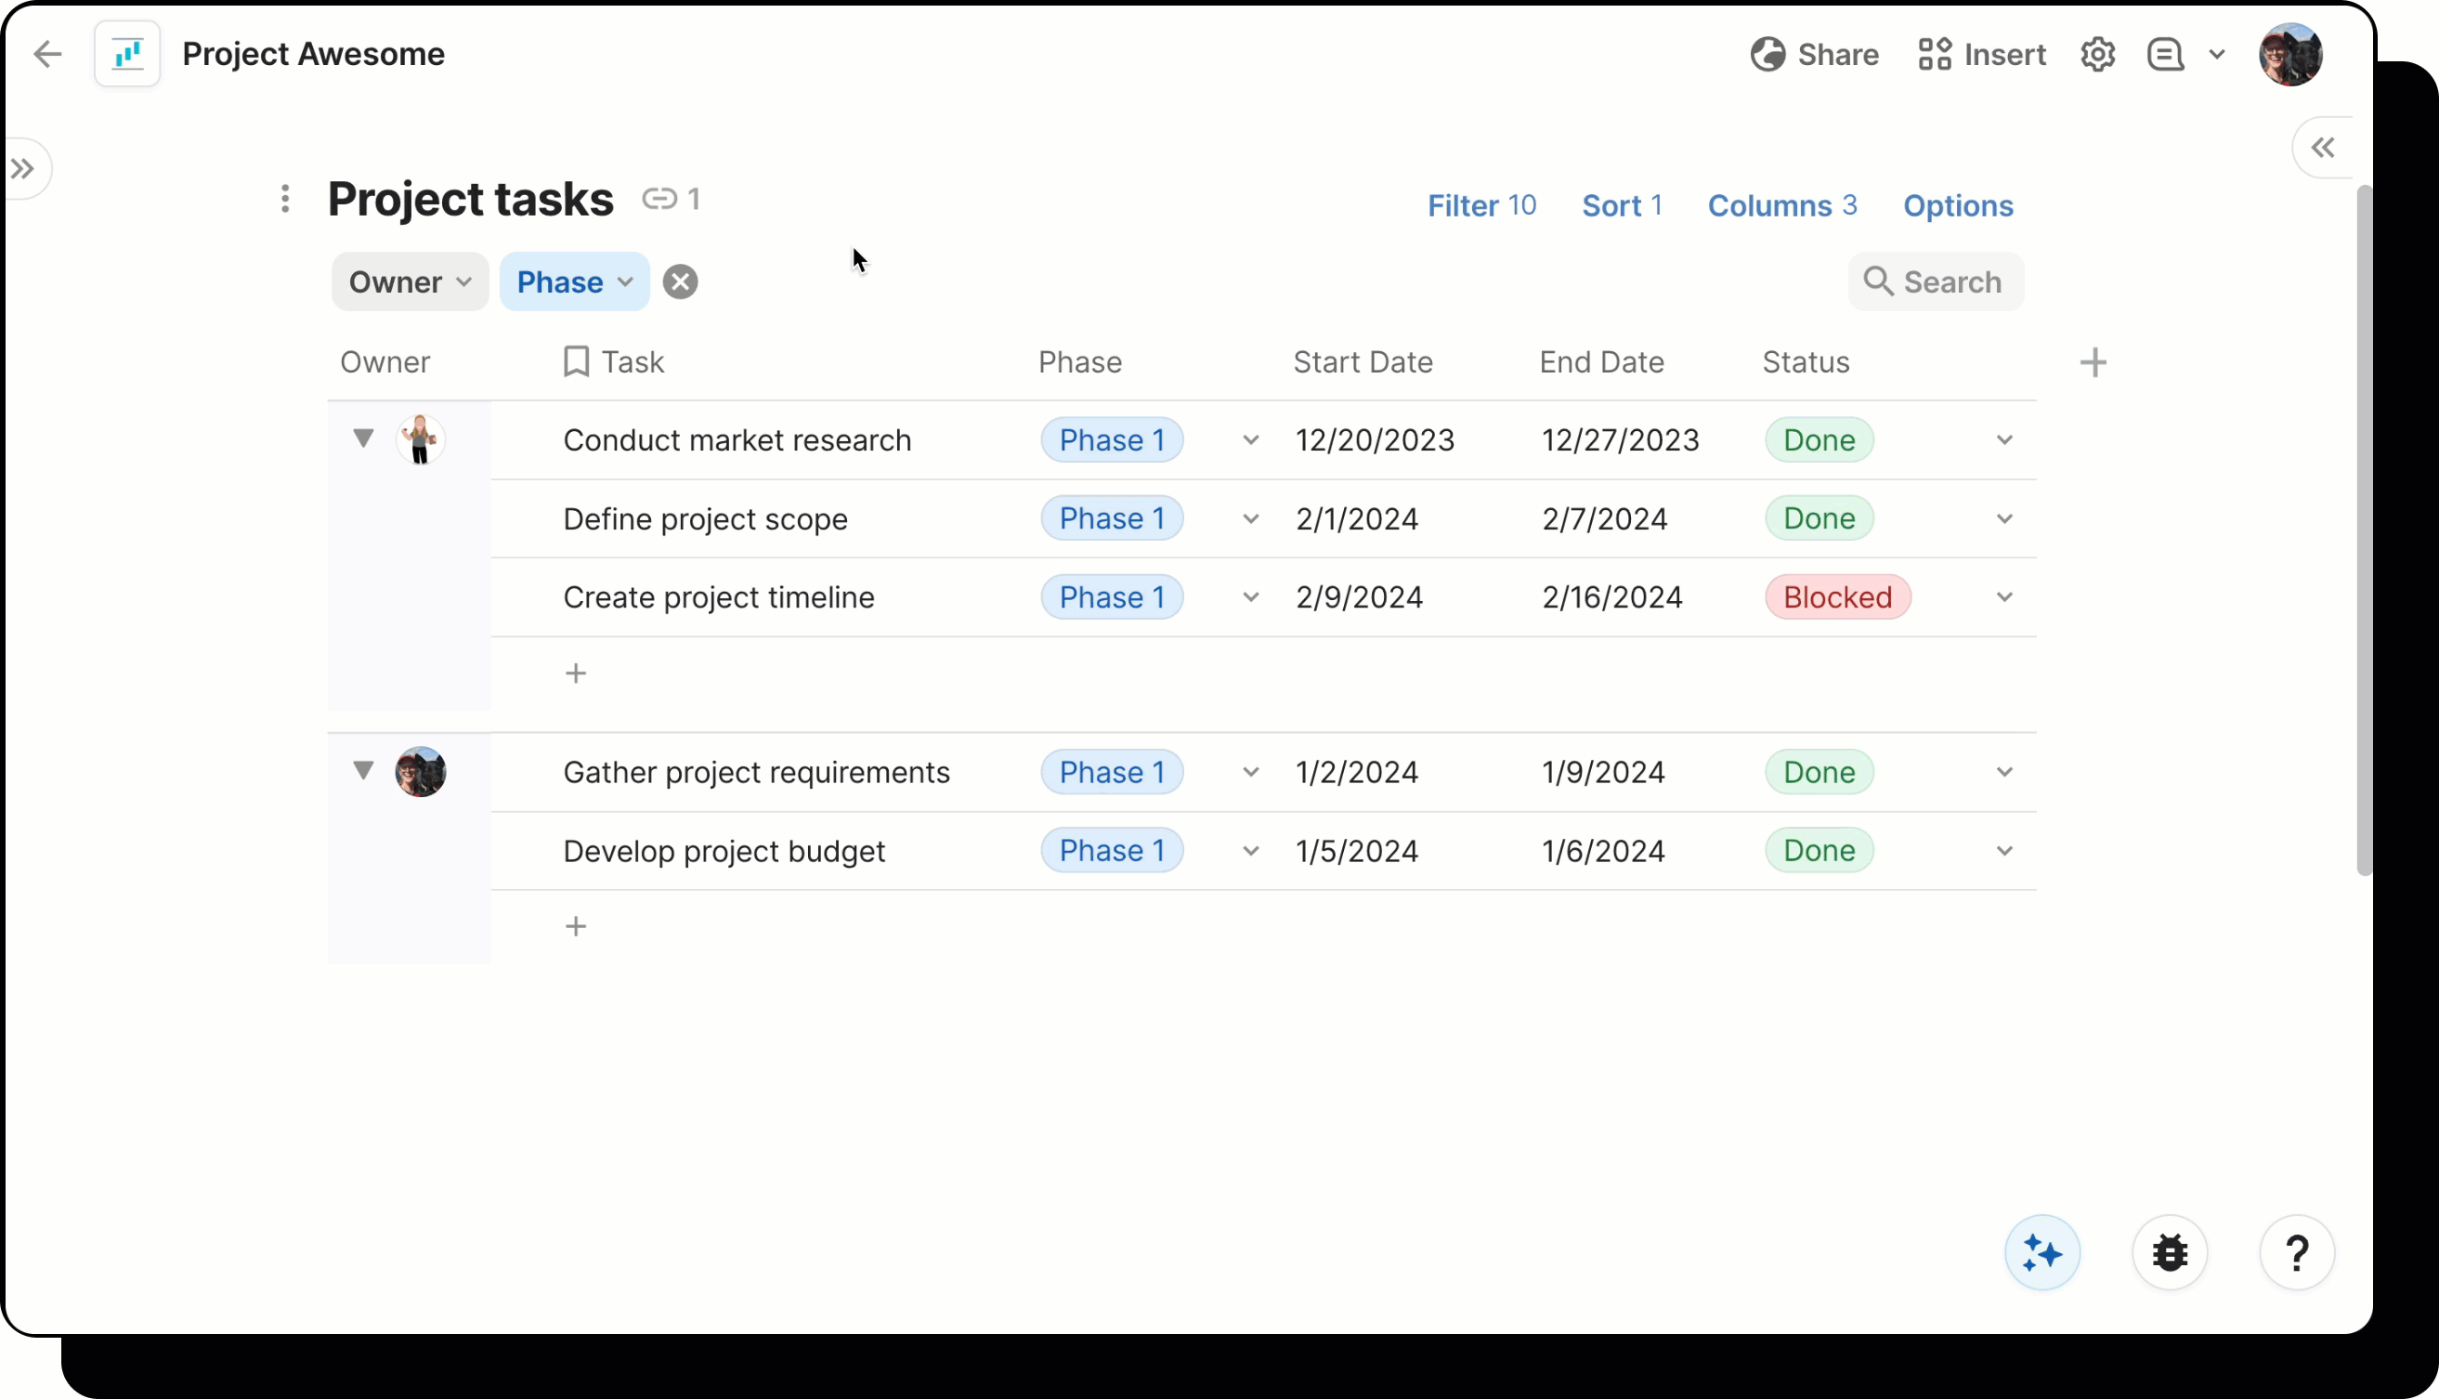Expand the second owner task group

(363, 771)
